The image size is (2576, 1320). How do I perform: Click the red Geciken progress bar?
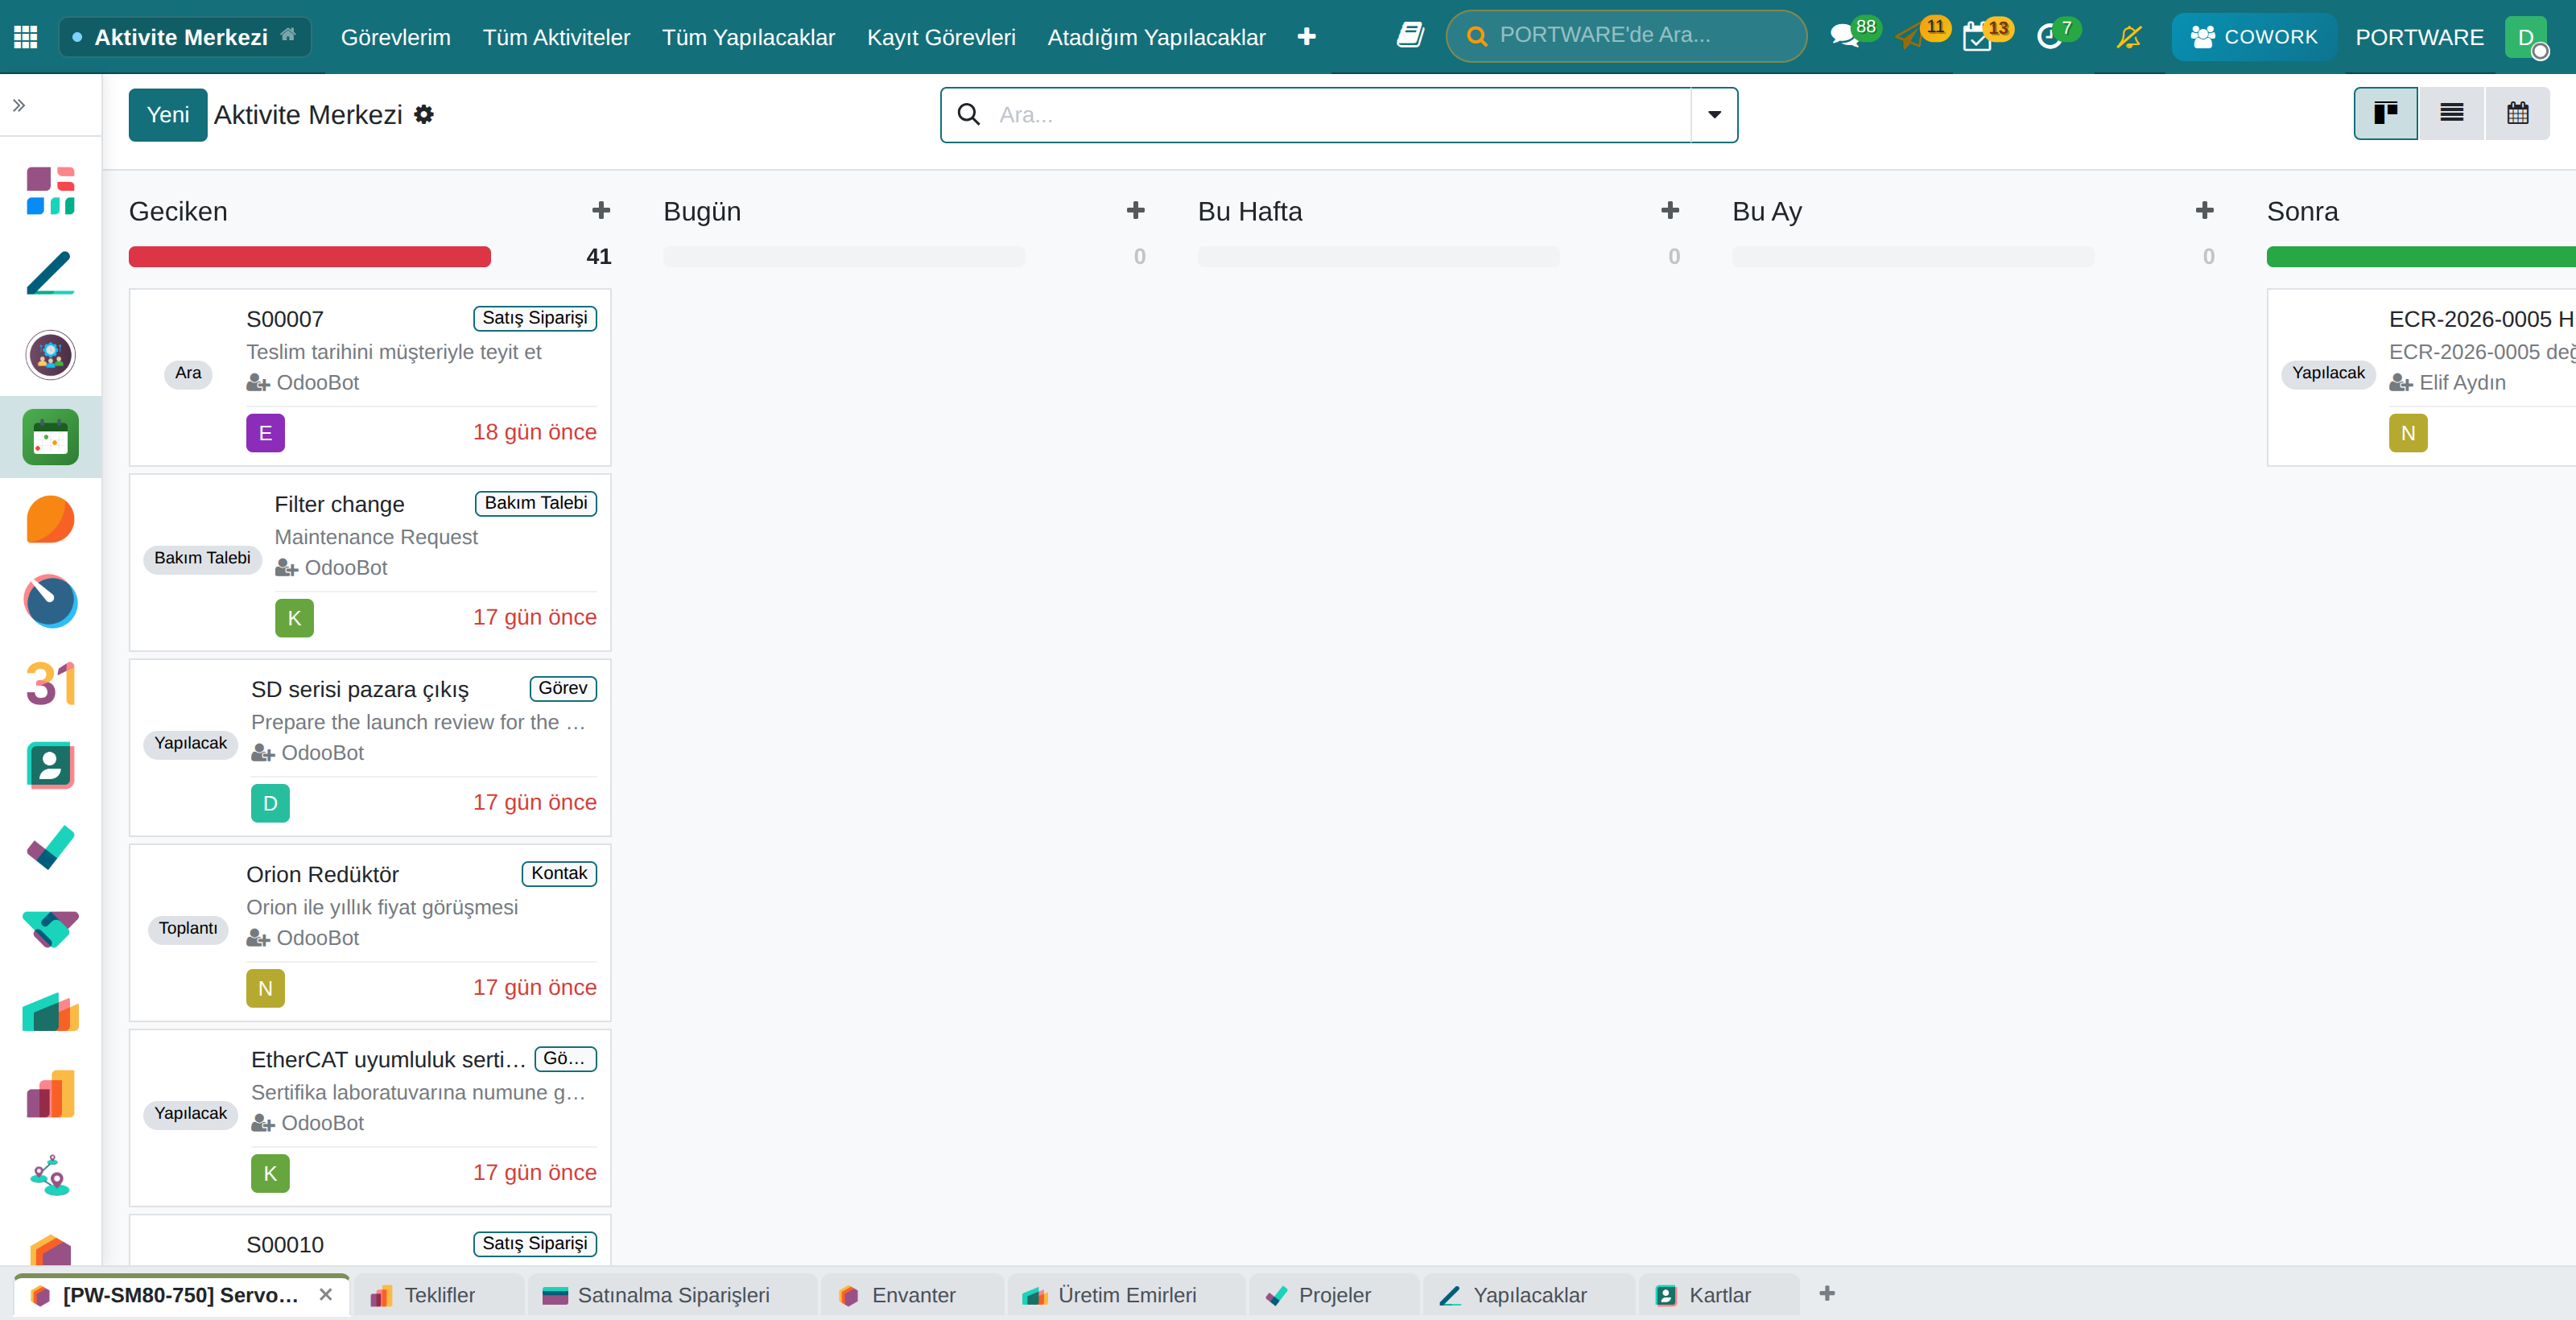[x=310, y=257]
